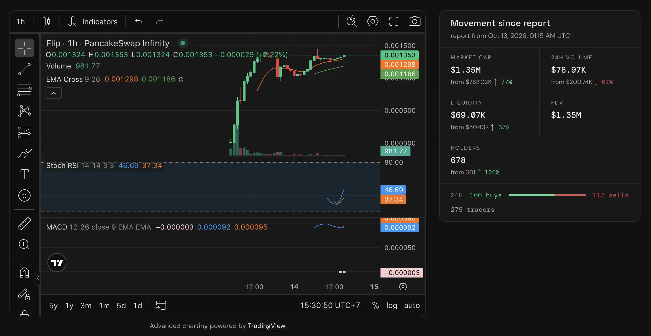
Task: Select the 1d date range
Action: tap(137, 306)
